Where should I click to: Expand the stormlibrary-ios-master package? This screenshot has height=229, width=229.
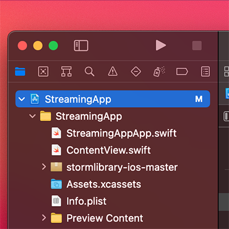pyautogui.click(x=44, y=167)
